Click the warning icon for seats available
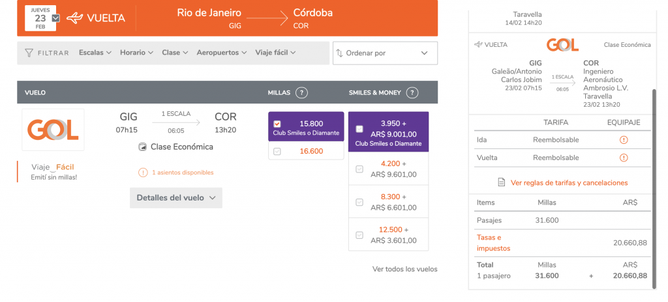 pos(143,172)
